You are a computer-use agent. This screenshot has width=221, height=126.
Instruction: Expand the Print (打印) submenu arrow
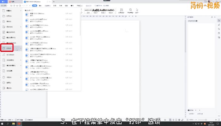pos(21,48)
